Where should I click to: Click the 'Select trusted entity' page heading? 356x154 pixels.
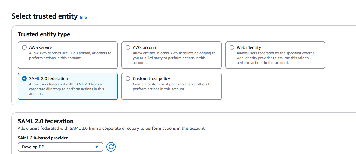pos(44,16)
